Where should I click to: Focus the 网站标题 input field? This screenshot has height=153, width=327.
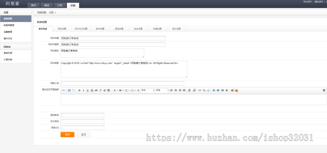[113, 38]
